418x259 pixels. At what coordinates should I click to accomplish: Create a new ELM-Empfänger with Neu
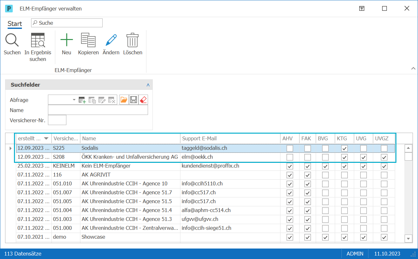(x=67, y=40)
